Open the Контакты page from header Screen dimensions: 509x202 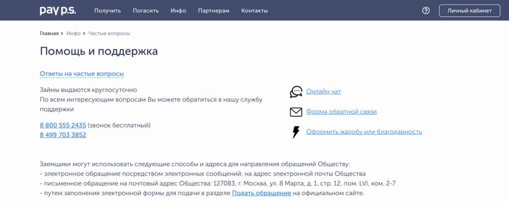[254, 10]
